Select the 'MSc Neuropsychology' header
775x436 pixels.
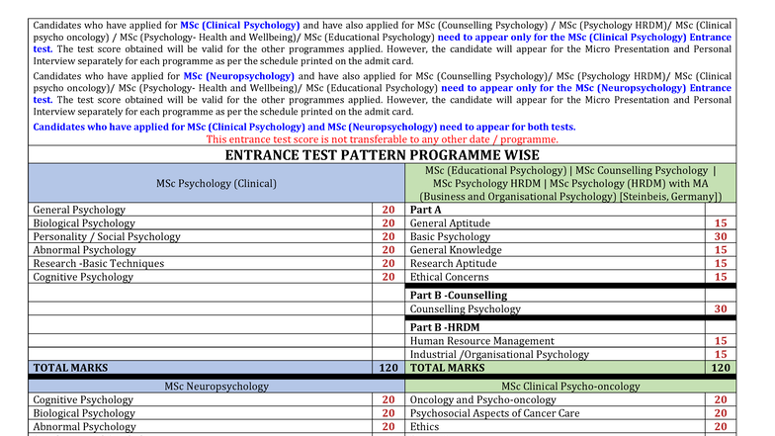(216, 386)
